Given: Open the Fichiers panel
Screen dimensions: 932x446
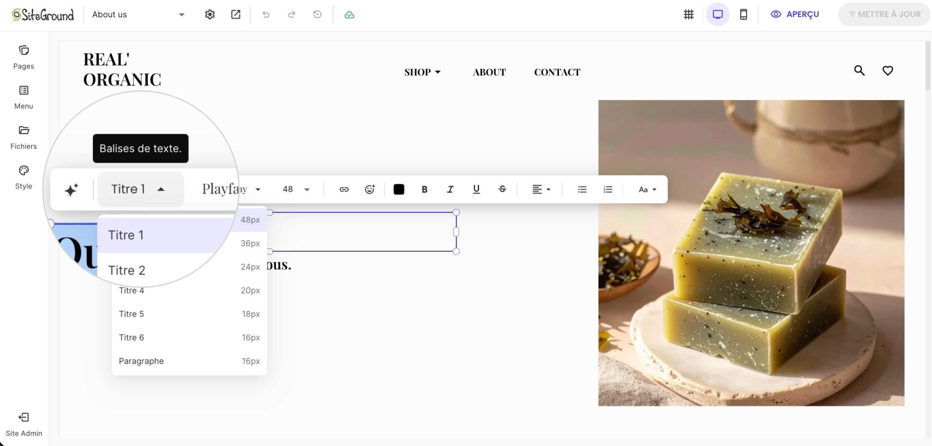Looking at the screenshot, I should (x=24, y=138).
